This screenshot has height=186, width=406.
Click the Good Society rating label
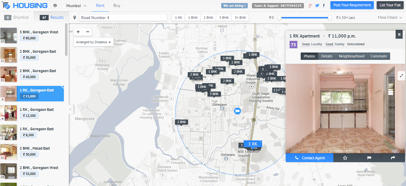335,44
